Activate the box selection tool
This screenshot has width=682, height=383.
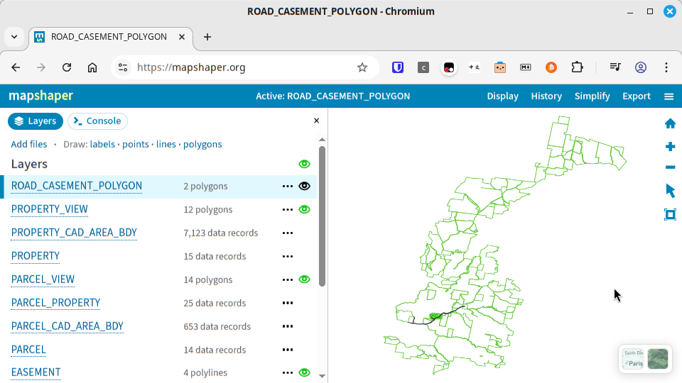tap(670, 214)
